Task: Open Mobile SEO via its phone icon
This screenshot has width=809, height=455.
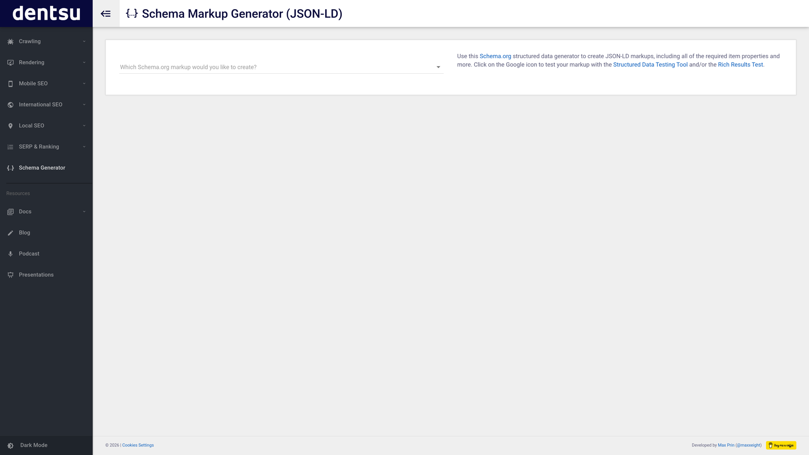Action: (x=10, y=83)
